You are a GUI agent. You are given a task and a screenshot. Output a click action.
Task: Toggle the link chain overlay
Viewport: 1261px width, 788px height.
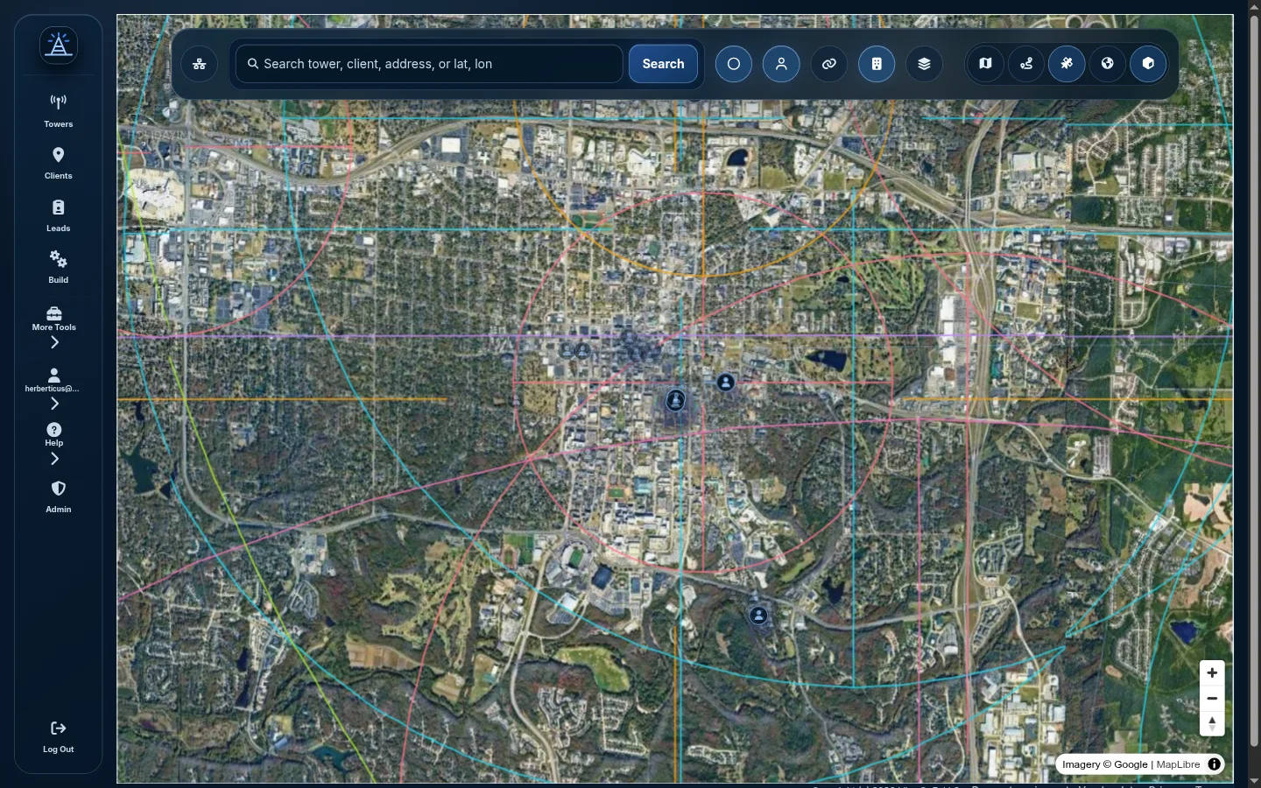pyautogui.click(x=829, y=64)
